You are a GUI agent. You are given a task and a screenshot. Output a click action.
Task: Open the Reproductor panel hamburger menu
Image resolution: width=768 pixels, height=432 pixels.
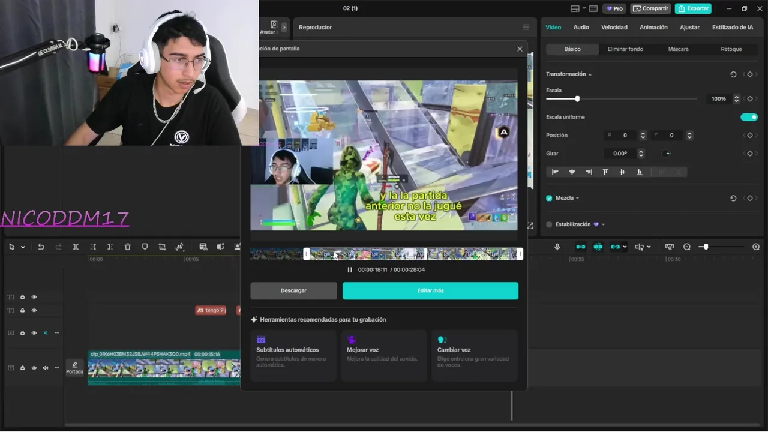[526, 27]
